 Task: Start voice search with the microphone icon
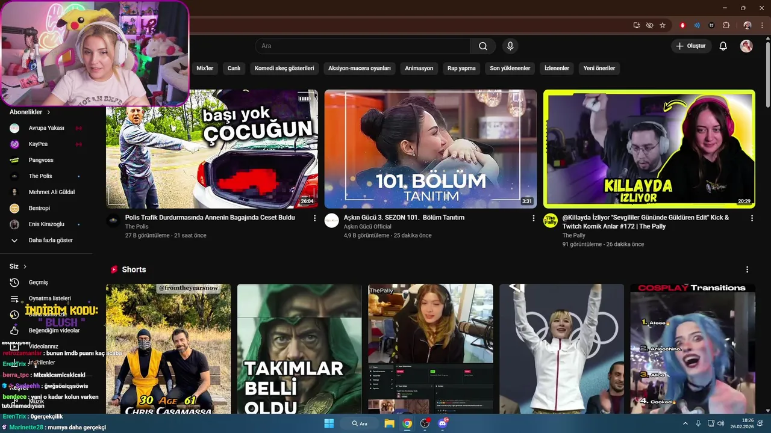[510, 46]
